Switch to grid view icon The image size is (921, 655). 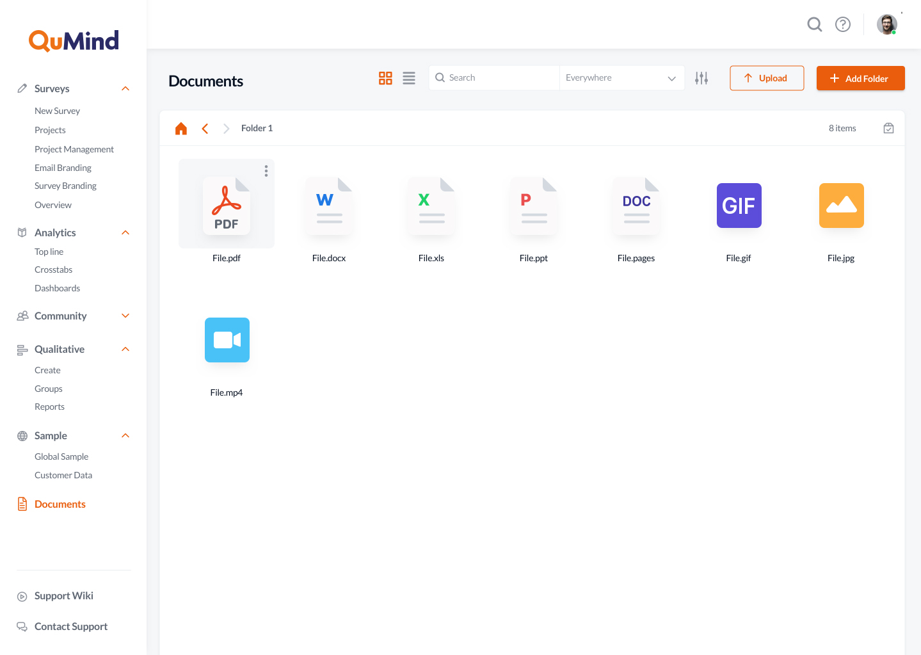coord(385,78)
